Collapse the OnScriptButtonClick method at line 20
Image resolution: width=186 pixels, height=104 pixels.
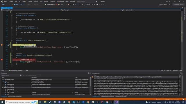tap(12, 40)
